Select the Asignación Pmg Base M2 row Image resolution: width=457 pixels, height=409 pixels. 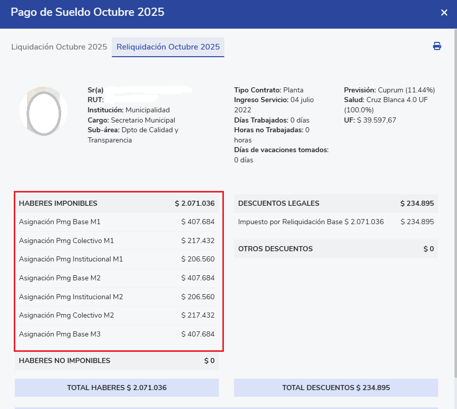coord(117,278)
